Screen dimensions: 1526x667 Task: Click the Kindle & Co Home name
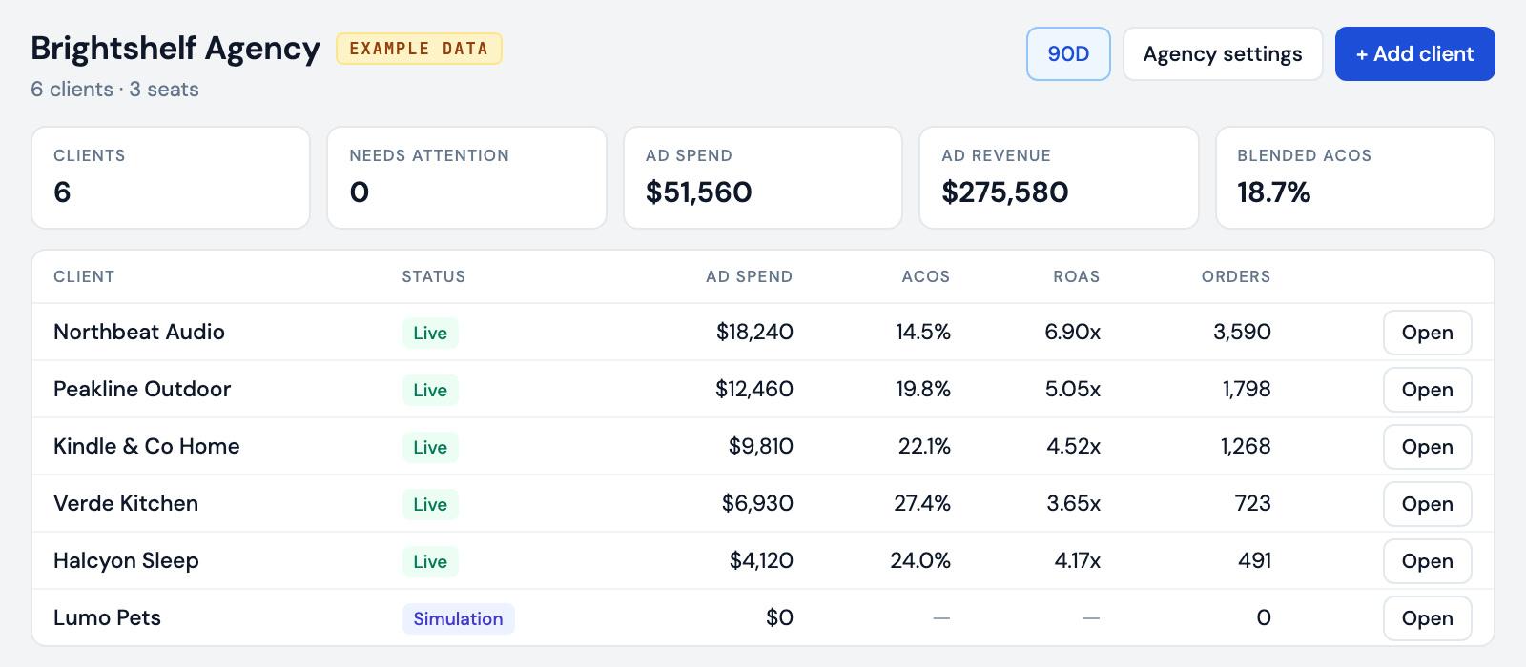pos(147,447)
